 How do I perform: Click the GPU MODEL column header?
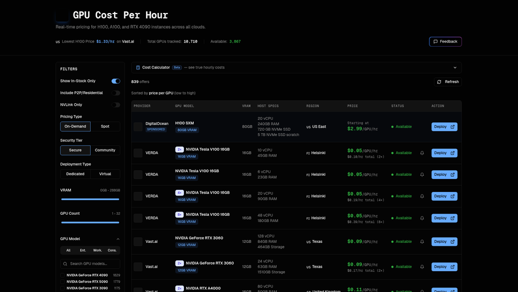coord(184,106)
